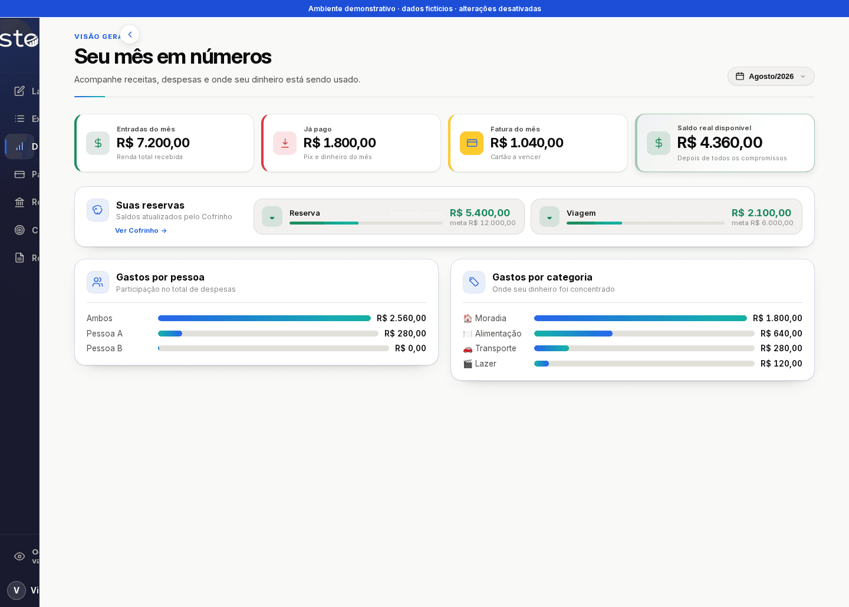Click the Moradia total R$ 1.800,00
This screenshot has width=849, height=607.
coord(778,318)
